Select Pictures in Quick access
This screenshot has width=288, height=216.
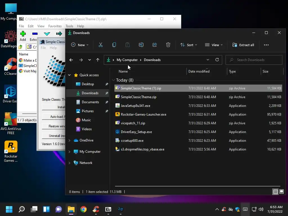click(x=88, y=111)
